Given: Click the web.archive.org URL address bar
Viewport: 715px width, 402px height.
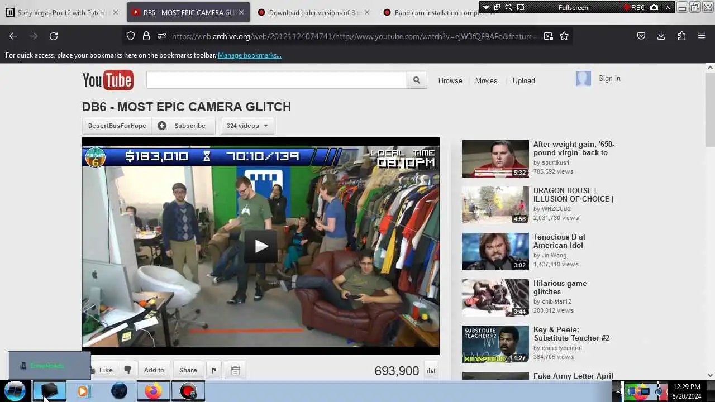Looking at the screenshot, I should tap(355, 36).
